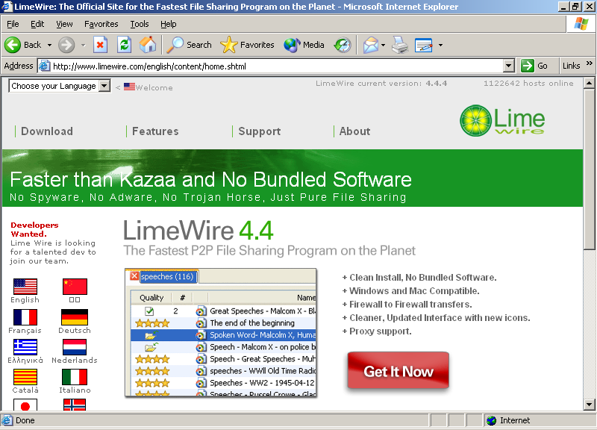Open the Search pane
This screenshot has height=430, width=597.
190,45
